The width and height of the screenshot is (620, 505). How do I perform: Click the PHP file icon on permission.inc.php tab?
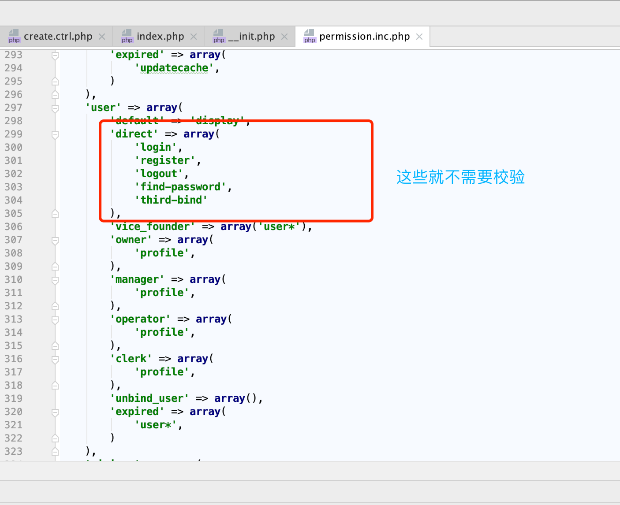(x=310, y=37)
